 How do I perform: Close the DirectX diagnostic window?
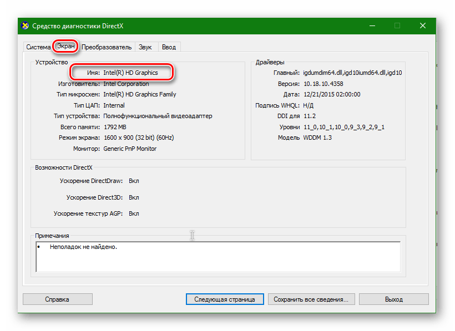423,26
